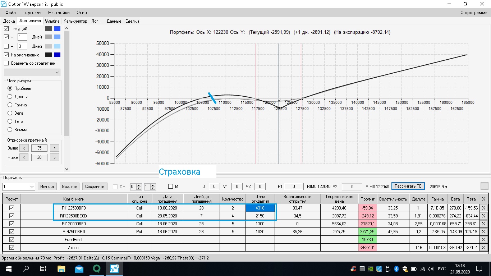Screen dimensions: 491x276
Task: Enable 'Сравнить со стратегией' checkbox
Action: click(6, 63)
